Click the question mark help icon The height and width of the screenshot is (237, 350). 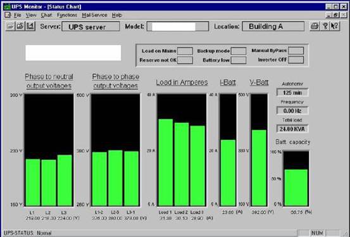click(325, 26)
